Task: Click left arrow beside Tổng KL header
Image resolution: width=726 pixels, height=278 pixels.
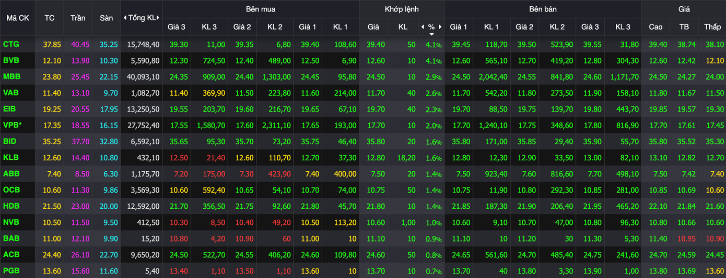Action: click(x=125, y=18)
